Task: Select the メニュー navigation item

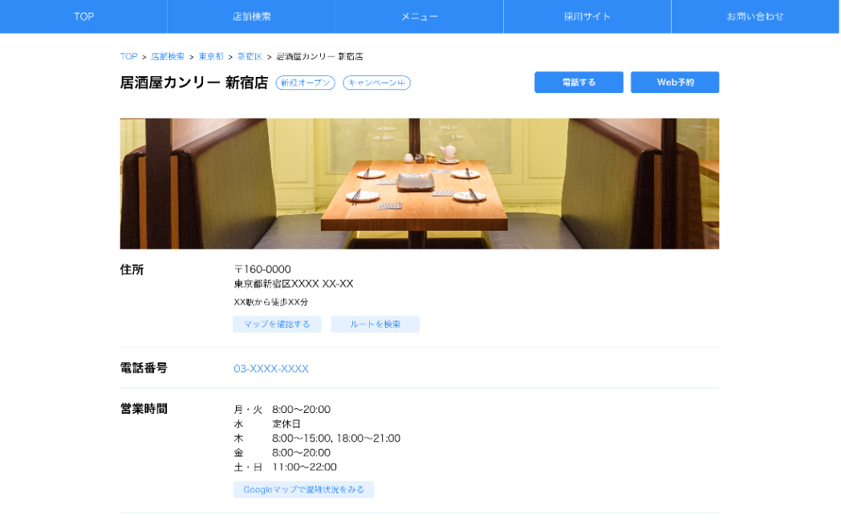Action: (419, 17)
